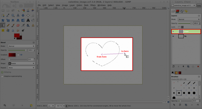
Task: Select the Paintbrush tool
Action: pos(13,25)
